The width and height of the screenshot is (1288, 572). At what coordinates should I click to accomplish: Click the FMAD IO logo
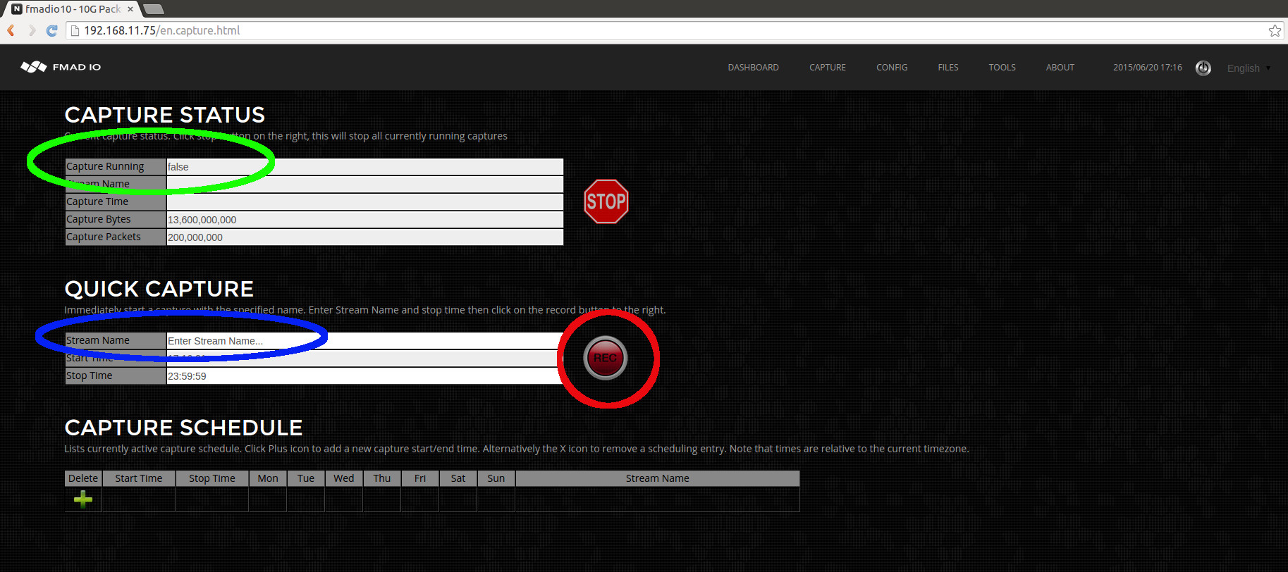[x=61, y=67]
